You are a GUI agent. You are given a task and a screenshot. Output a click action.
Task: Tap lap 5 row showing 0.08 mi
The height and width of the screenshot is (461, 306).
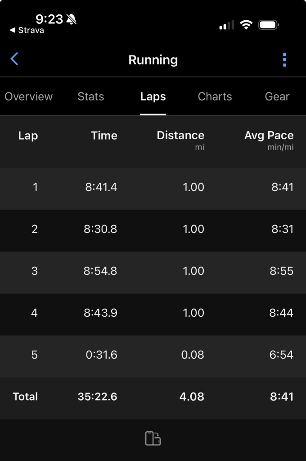pyautogui.click(x=153, y=355)
